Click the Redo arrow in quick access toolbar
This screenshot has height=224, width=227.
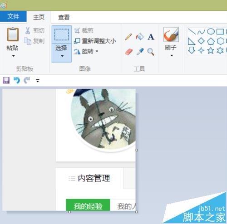[x=27, y=80]
